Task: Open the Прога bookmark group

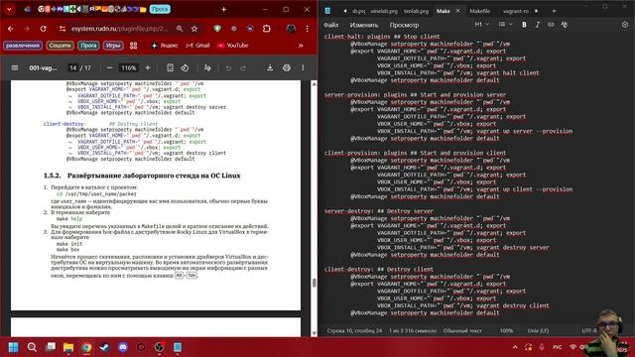Action: [x=88, y=46]
